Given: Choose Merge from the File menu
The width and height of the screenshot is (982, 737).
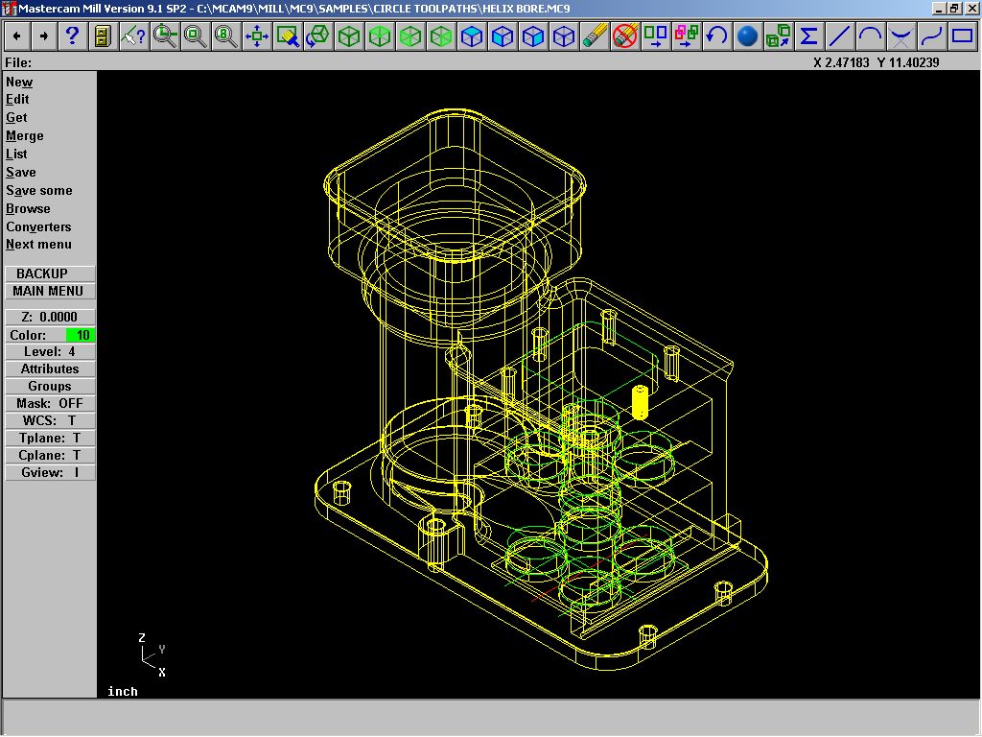Looking at the screenshot, I should tap(24, 136).
